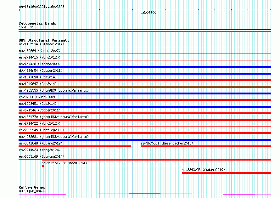Click the brown bar of nsv1049647

[x=145, y=87]
